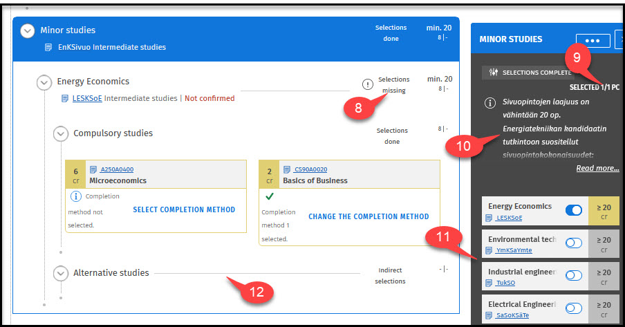The width and height of the screenshot is (625, 327).
Task: Click the green checkmark in Basics of Business
Action: click(270, 196)
